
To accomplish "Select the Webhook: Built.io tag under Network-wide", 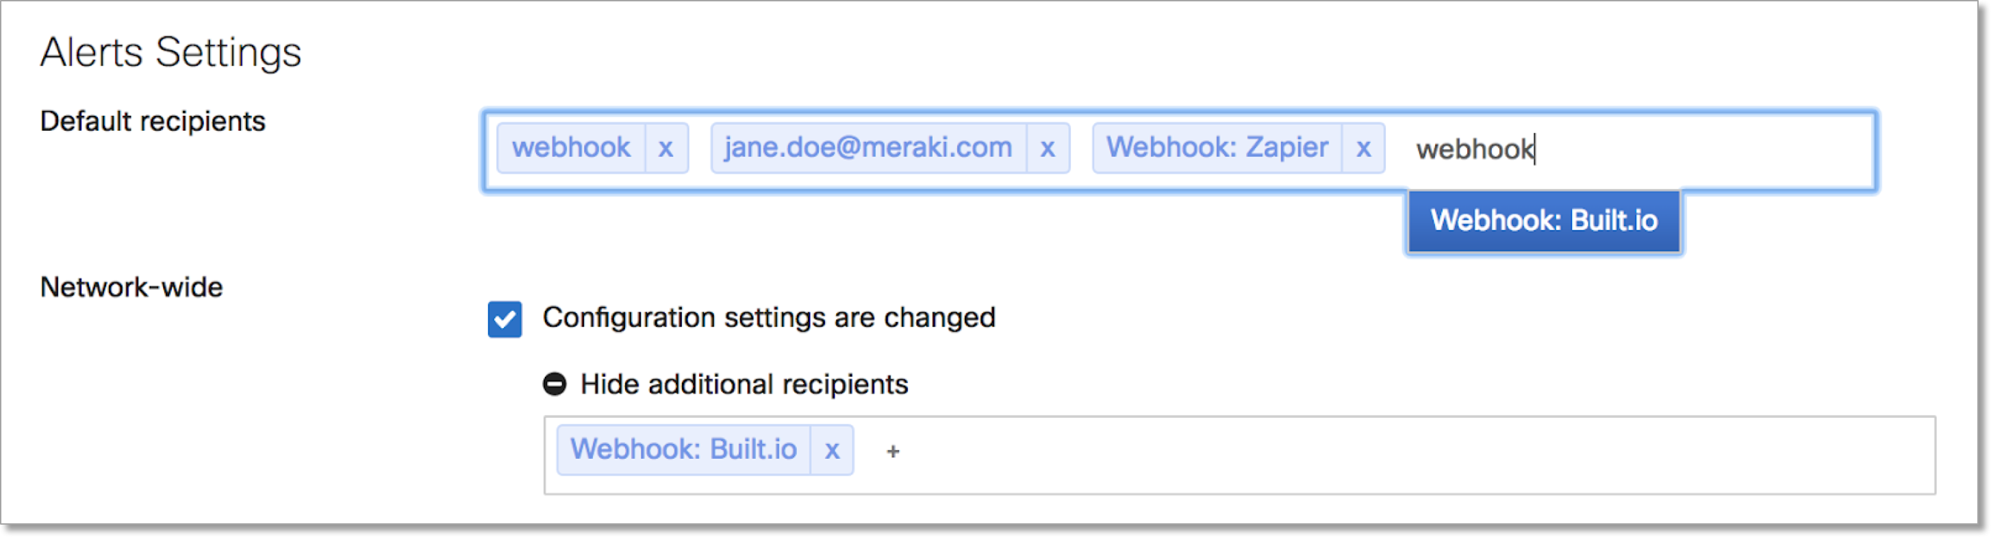I will click(x=683, y=449).
